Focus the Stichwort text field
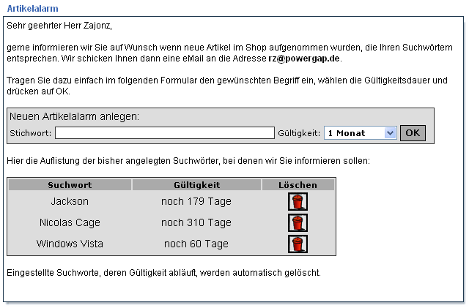The width and height of the screenshot is (469, 308). [x=164, y=133]
